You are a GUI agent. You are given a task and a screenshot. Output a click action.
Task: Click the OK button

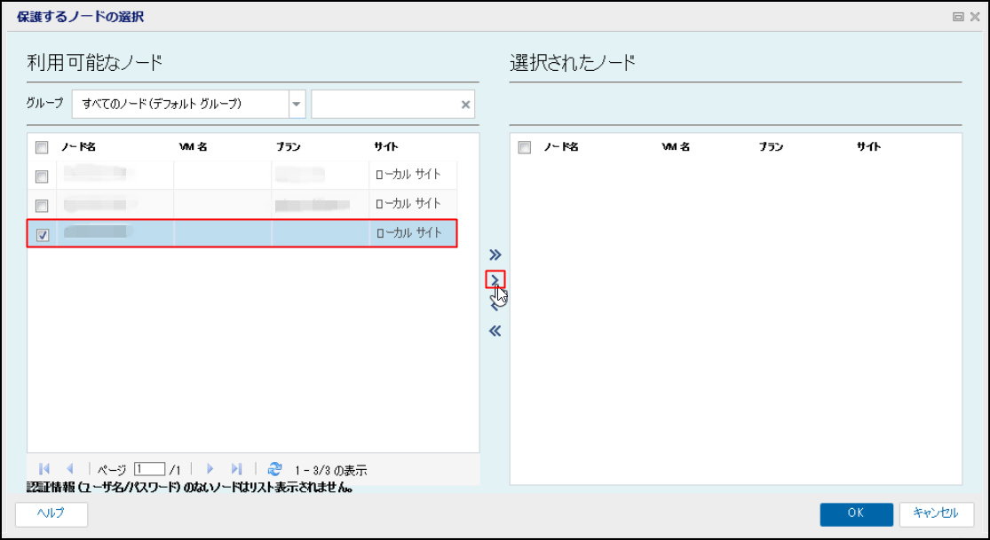point(856,513)
